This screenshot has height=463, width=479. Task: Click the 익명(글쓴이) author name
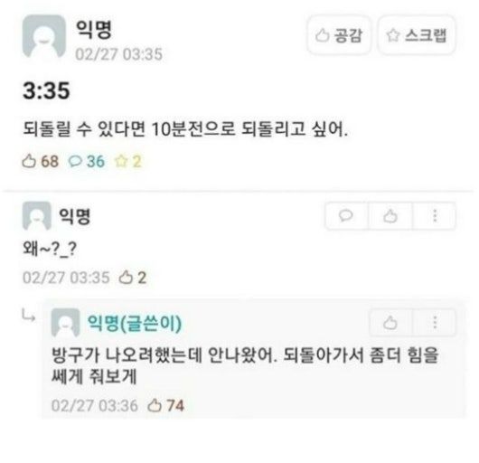(x=135, y=323)
